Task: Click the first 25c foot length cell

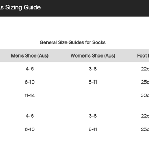Action: 145,82
